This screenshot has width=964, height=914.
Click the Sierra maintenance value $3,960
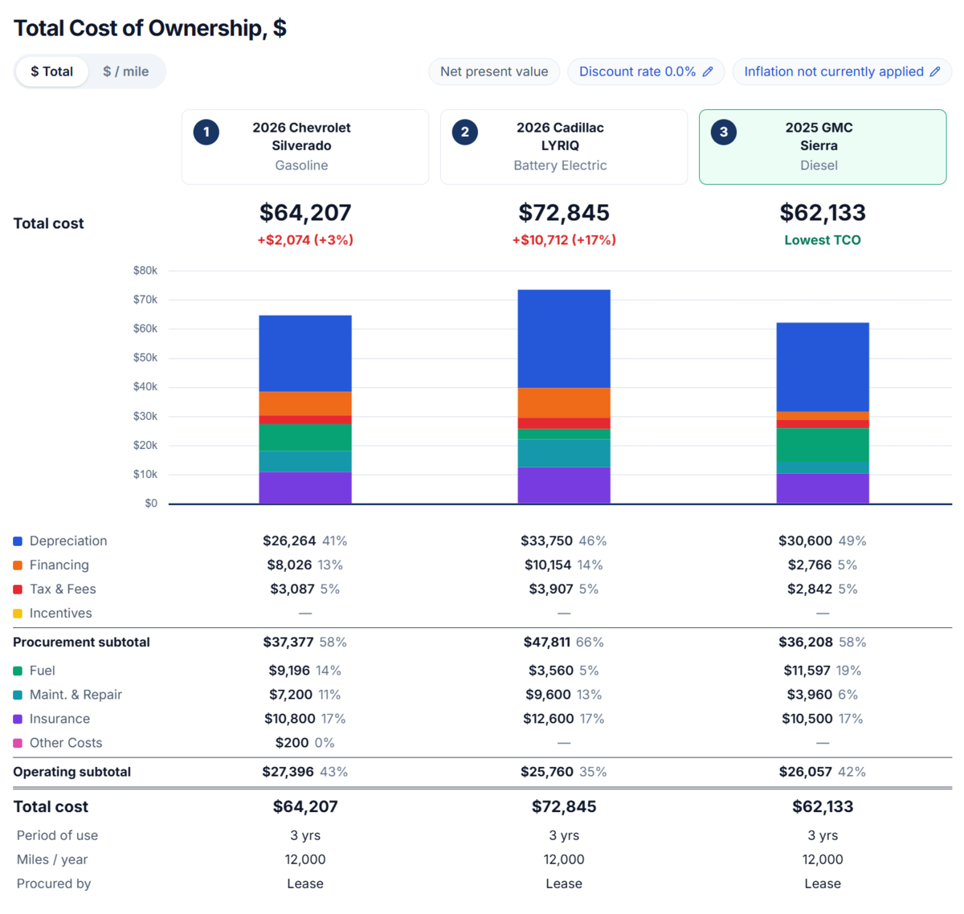[810, 695]
